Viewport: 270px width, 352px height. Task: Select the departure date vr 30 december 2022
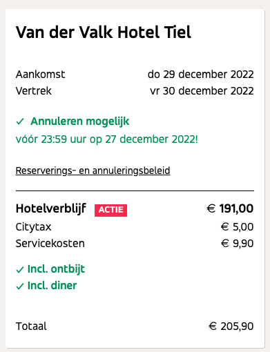[x=202, y=91]
